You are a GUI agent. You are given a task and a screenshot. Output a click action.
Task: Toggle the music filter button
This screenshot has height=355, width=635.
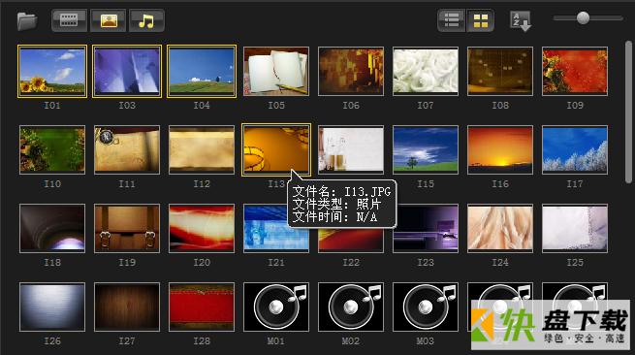point(146,20)
